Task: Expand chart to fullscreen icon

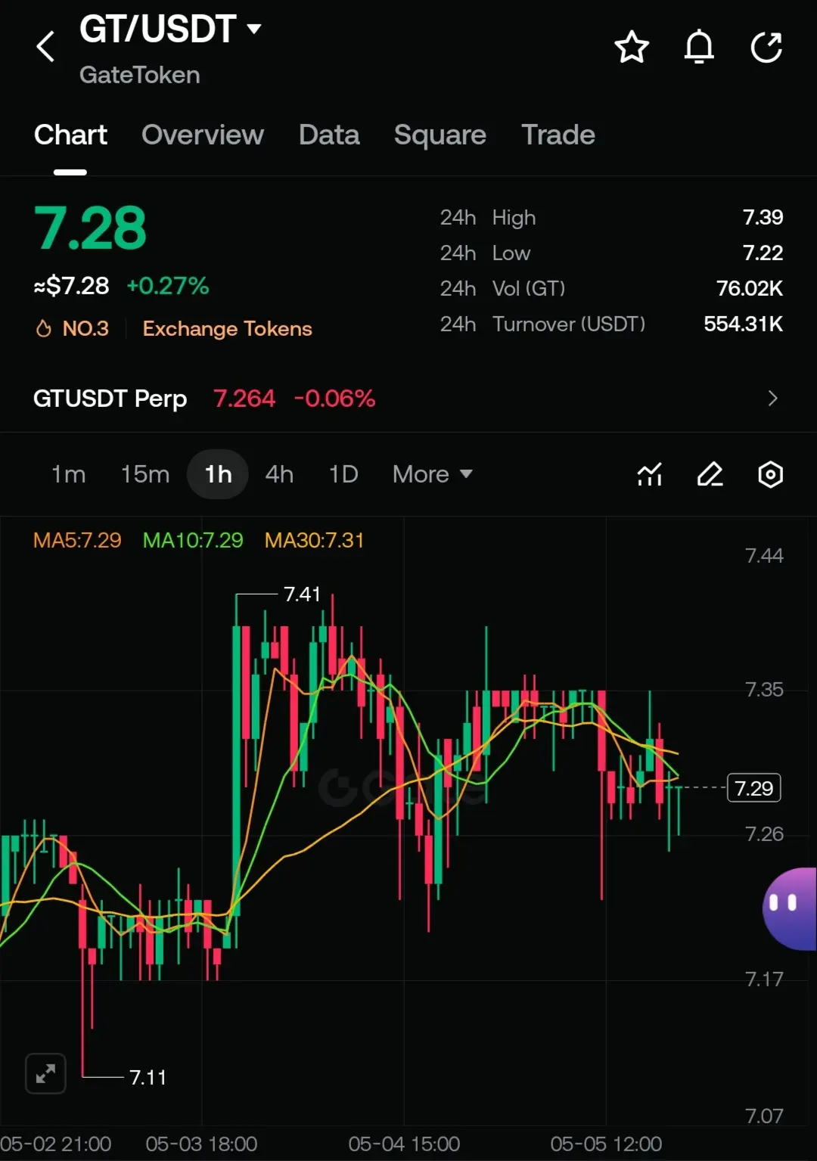Action: (x=45, y=1073)
